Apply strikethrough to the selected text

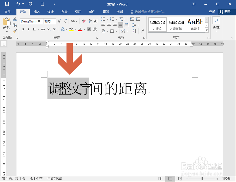(44, 29)
